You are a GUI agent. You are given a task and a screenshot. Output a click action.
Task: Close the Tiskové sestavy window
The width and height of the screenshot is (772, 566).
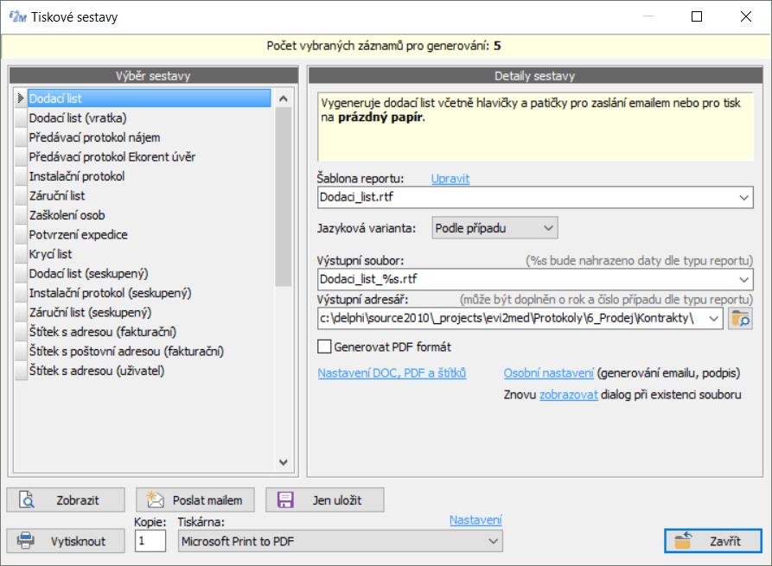click(746, 16)
